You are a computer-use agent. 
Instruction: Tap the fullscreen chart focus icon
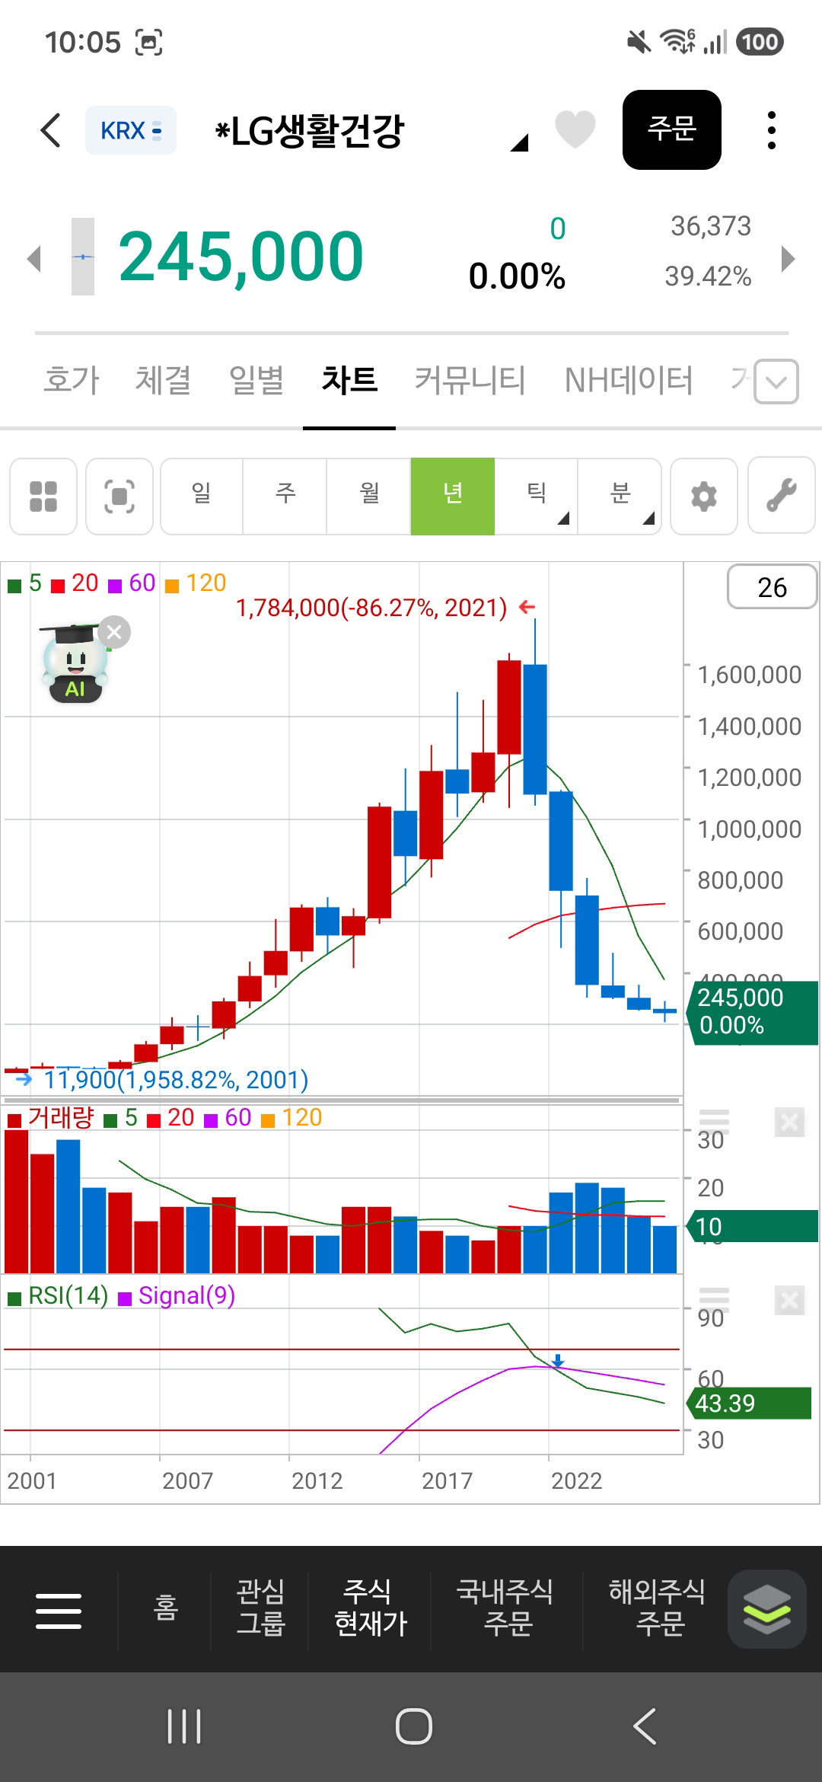(119, 497)
